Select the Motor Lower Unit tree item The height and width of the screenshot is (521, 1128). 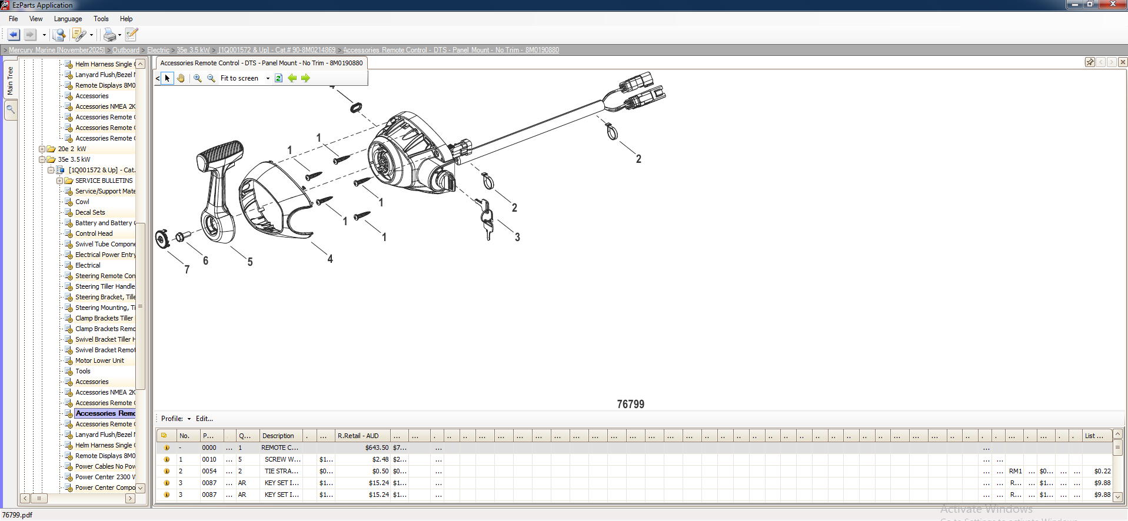[99, 360]
